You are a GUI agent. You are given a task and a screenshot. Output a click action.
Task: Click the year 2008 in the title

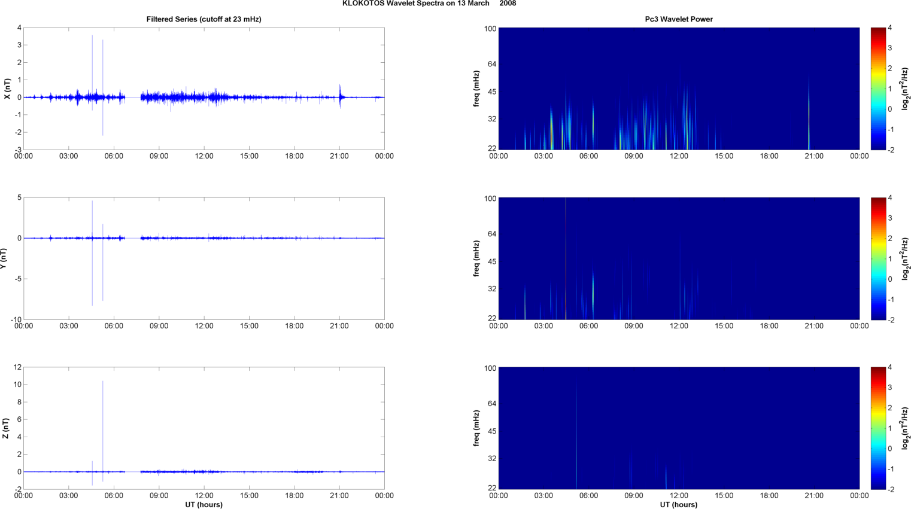508,4
